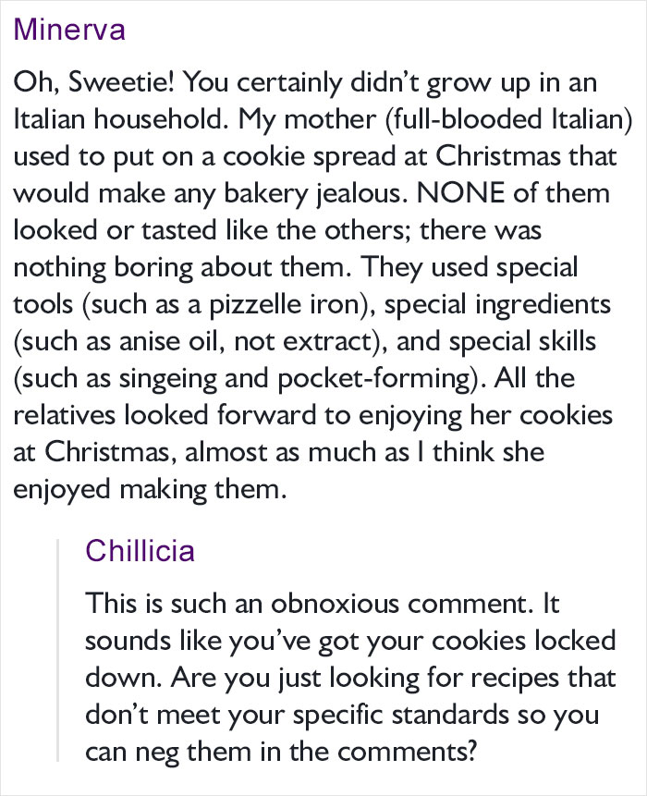
Task: Click the capitalized word "NONE"
Action: (x=461, y=193)
